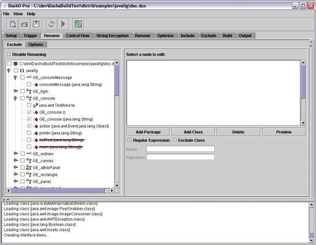Check the GE_figIn checkbox
The width and height of the screenshot is (316, 245).
[x=22, y=91]
